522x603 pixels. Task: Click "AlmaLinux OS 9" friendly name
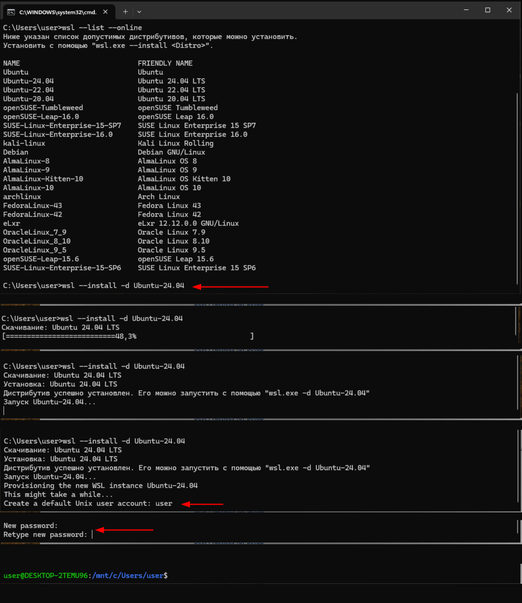pos(167,170)
